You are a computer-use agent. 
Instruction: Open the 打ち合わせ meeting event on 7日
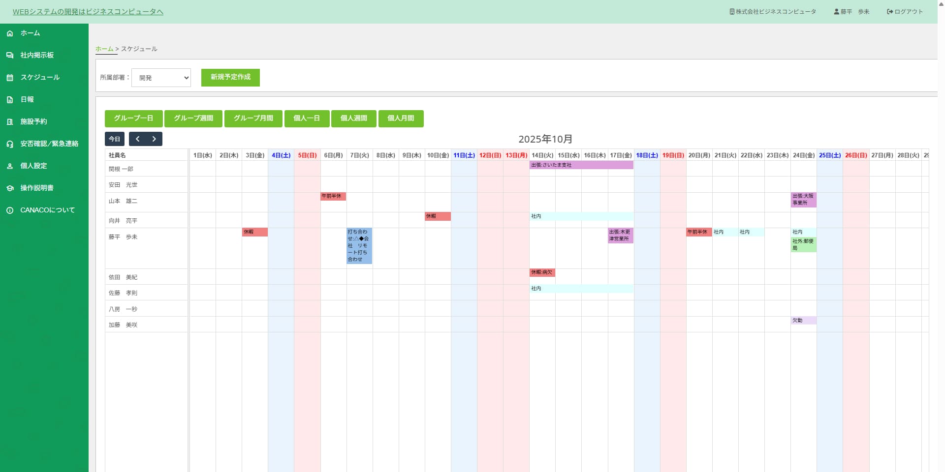pyautogui.click(x=359, y=245)
